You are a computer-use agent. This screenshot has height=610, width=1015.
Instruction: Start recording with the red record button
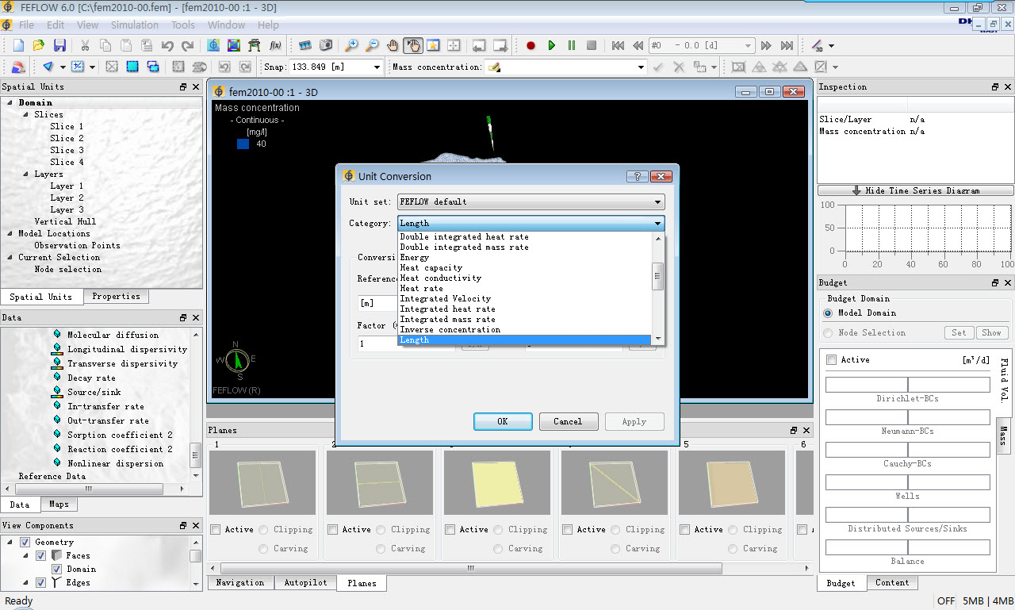[x=530, y=46]
